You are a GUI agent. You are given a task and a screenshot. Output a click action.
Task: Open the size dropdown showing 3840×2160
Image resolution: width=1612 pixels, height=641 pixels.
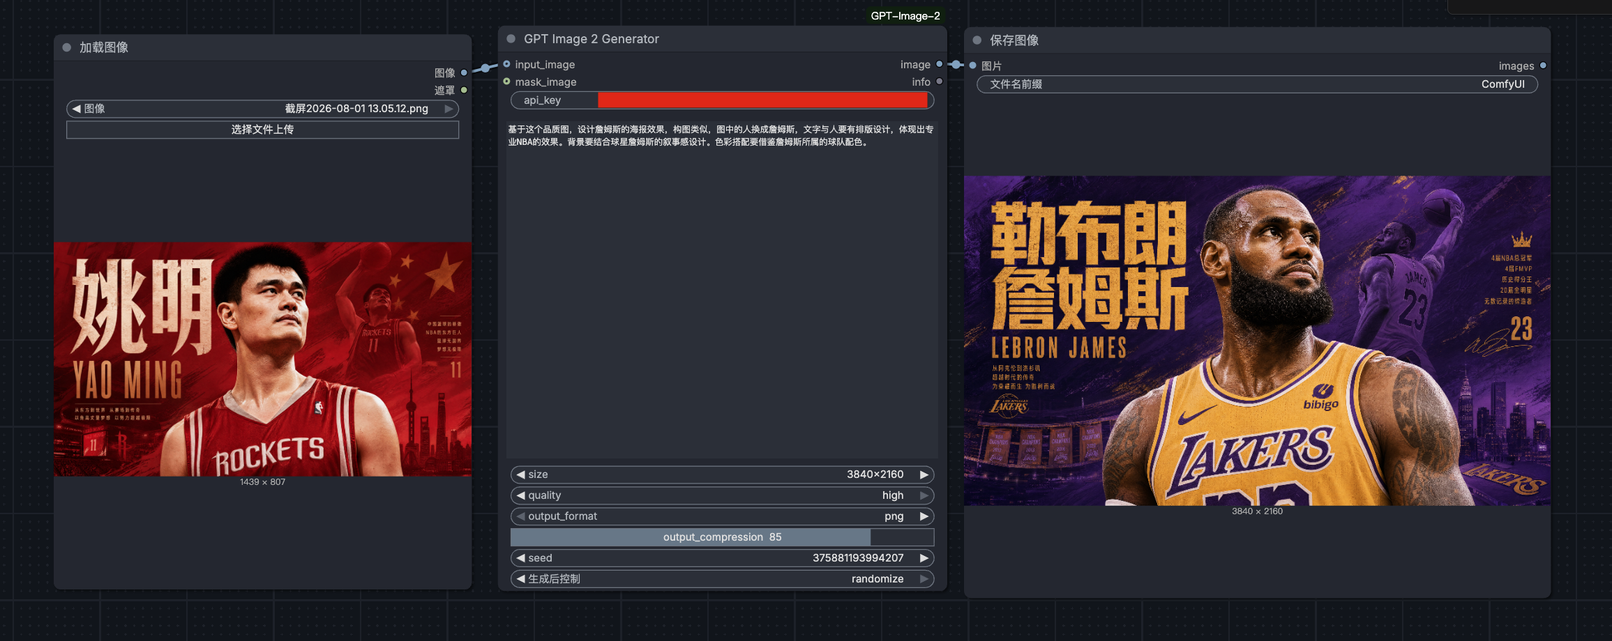pos(722,474)
